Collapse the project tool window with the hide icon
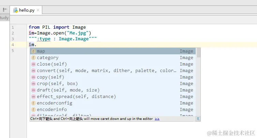The height and width of the screenshot is (138, 257). 5,10
